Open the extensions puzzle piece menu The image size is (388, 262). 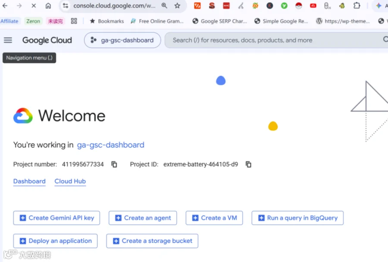pos(357,6)
